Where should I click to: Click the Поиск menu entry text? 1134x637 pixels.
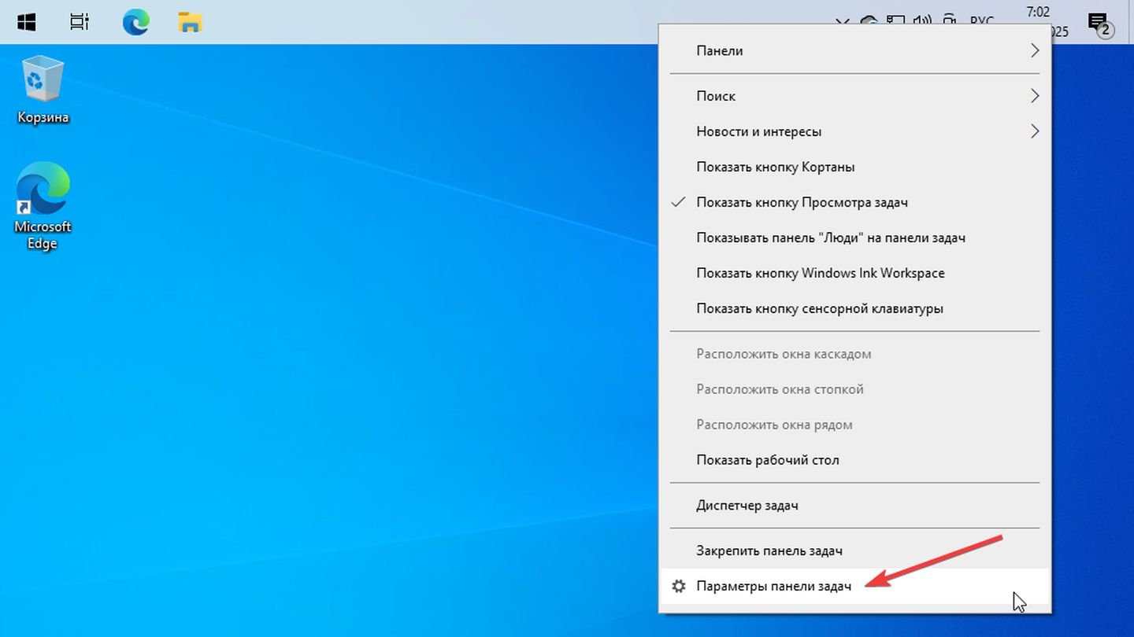[x=716, y=96]
